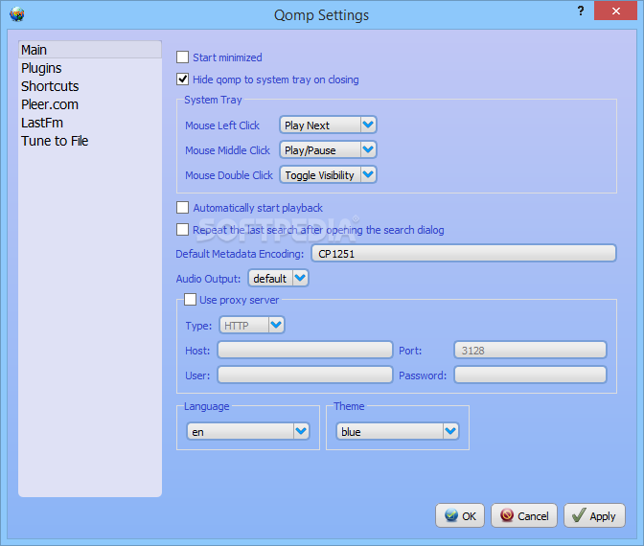Enable the Use proxy server checkbox
The height and width of the screenshot is (546, 644).
pos(190,299)
